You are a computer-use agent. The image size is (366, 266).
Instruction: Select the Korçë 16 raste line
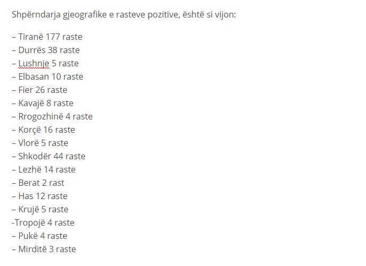[x=43, y=130]
